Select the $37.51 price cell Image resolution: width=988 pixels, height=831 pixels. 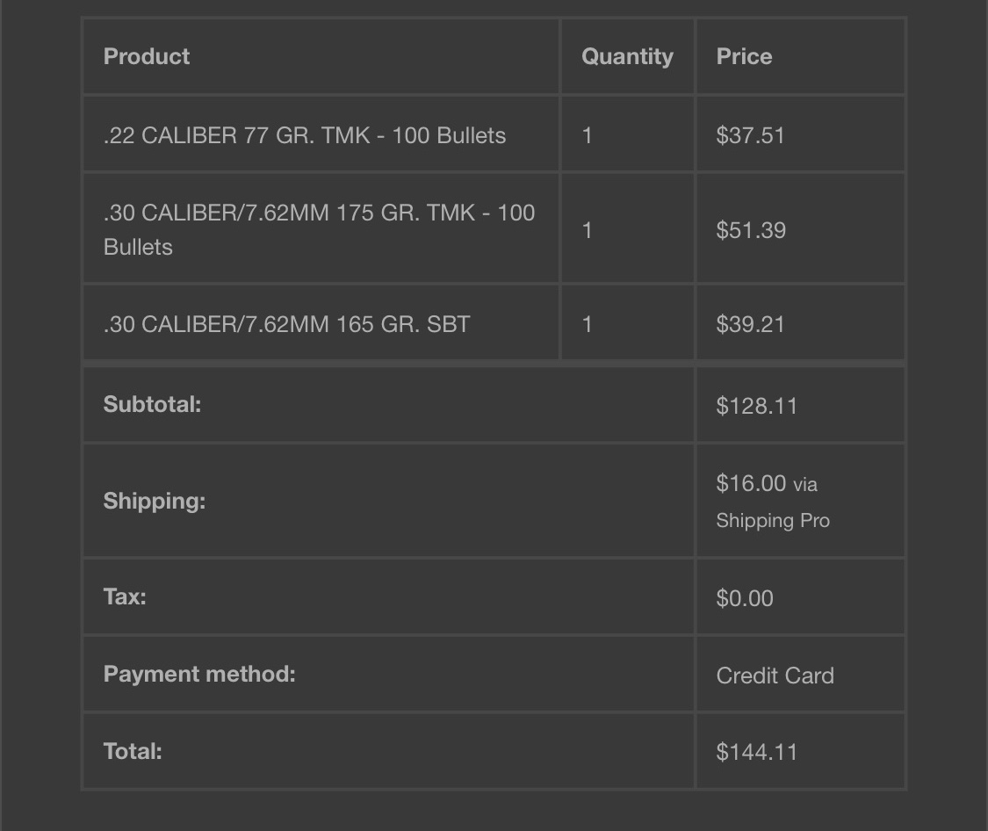click(751, 135)
